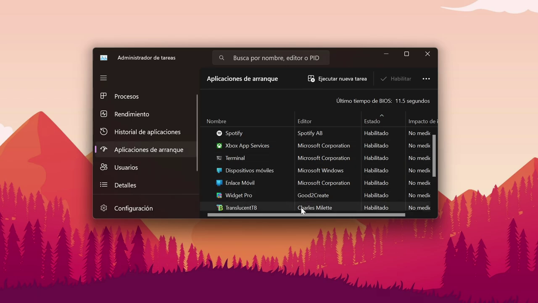
Task: Click the Aplicaciones de arranque heading
Action: point(242,79)
